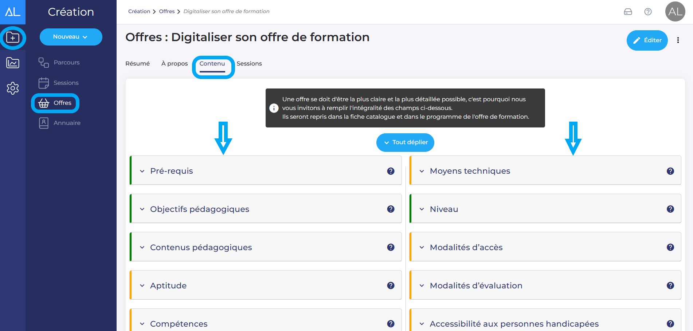
Task: Click the inbox tray icon in header
Action: coord(628,12)
